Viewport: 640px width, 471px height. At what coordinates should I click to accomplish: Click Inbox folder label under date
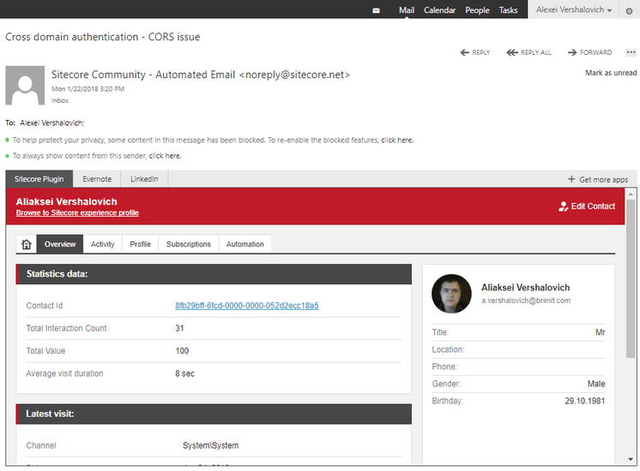click(60, 101)
